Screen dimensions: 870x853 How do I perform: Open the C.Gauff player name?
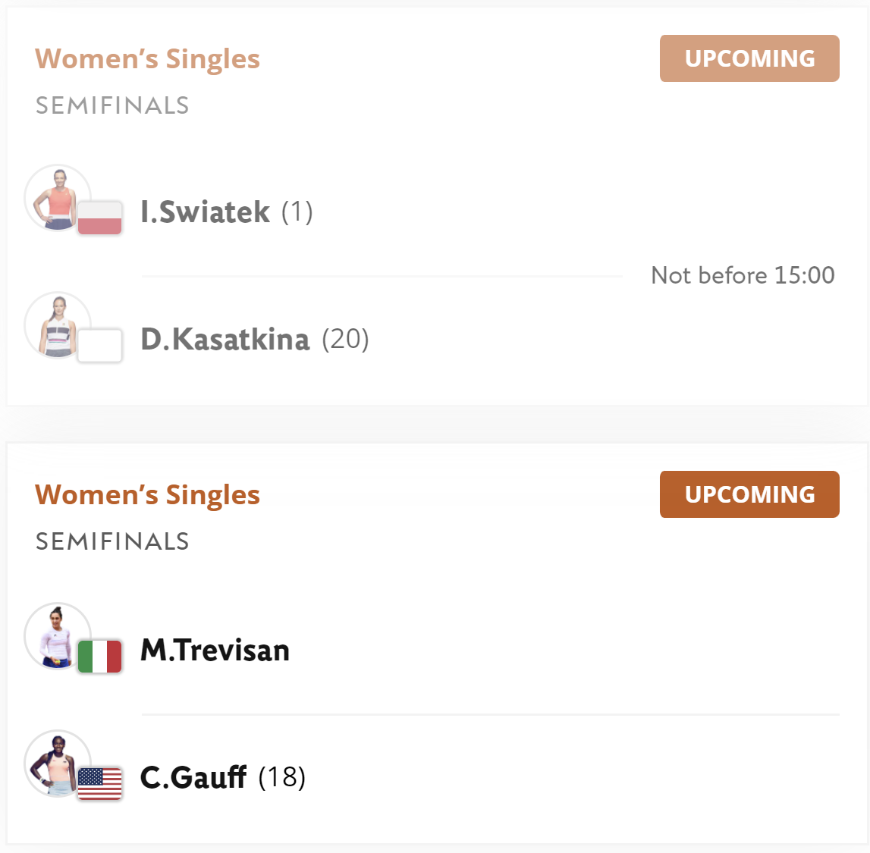(193, 778)
